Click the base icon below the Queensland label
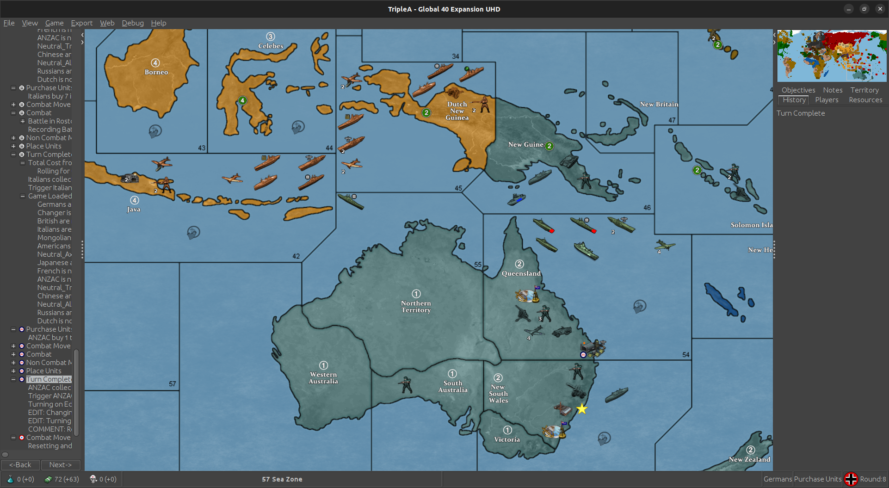889x488 pixels. (528, 295)
